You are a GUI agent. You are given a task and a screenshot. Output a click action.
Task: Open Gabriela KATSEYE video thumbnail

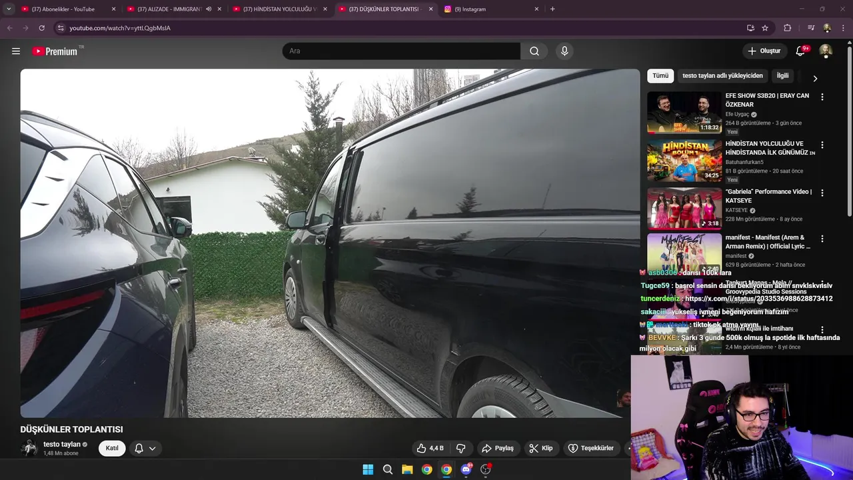tap(684, 209)
